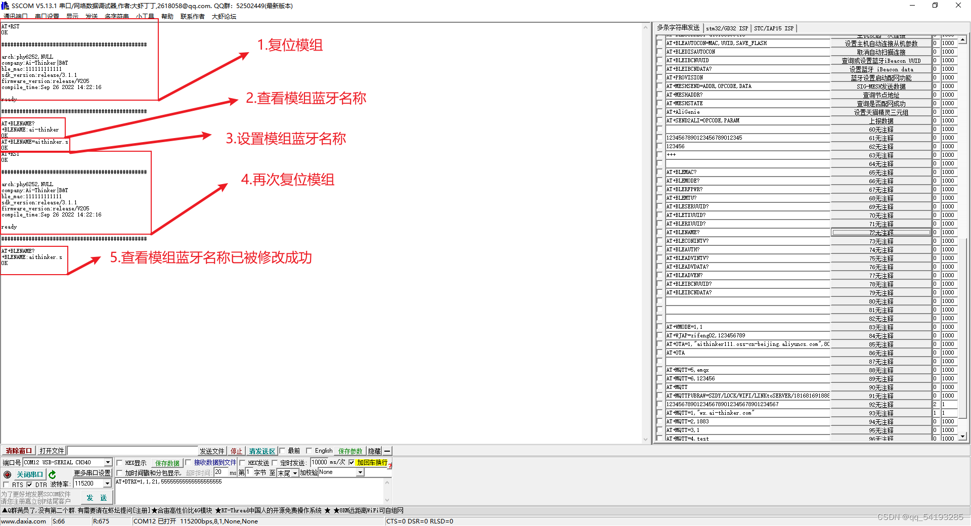Open the 加校验 None checksum dropdown
Image resolution: width=971 pixels, height=526 pixels.
(x=360, y=472)
